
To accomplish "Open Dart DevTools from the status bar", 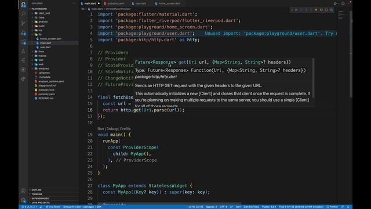I will (251, 207).
